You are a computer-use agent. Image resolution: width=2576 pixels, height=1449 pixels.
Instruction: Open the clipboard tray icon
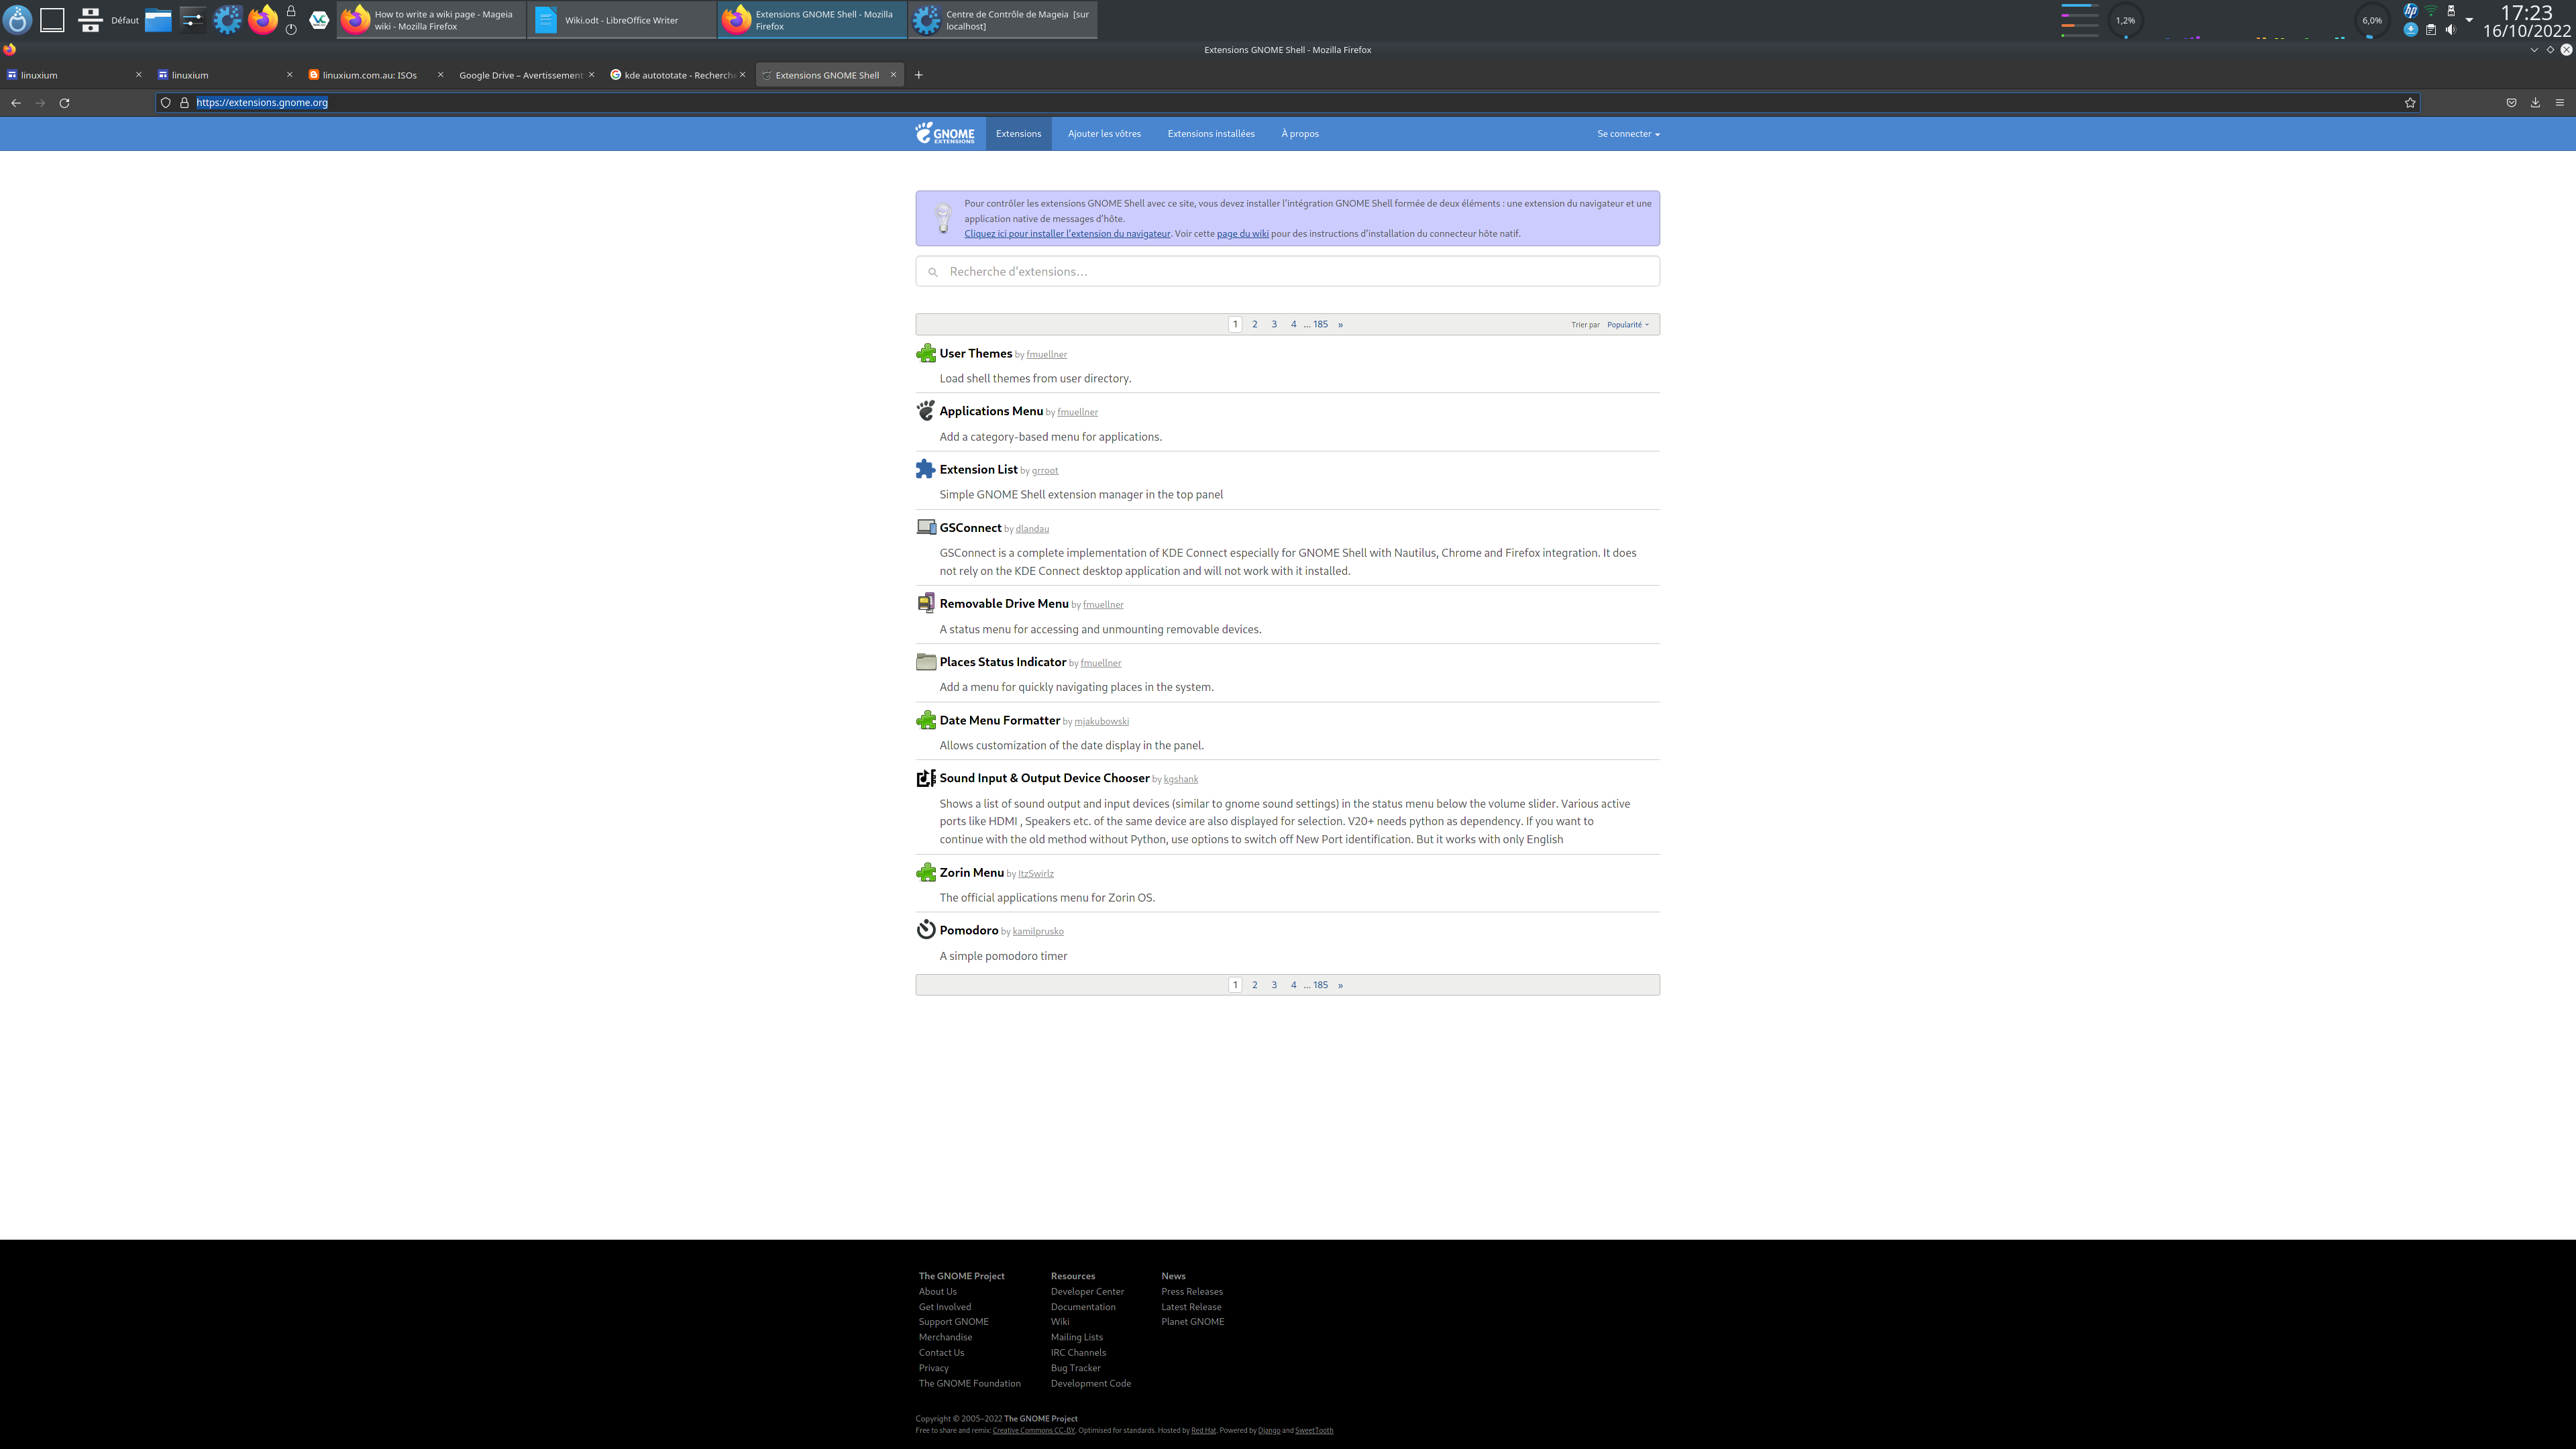coord(2431,30)
